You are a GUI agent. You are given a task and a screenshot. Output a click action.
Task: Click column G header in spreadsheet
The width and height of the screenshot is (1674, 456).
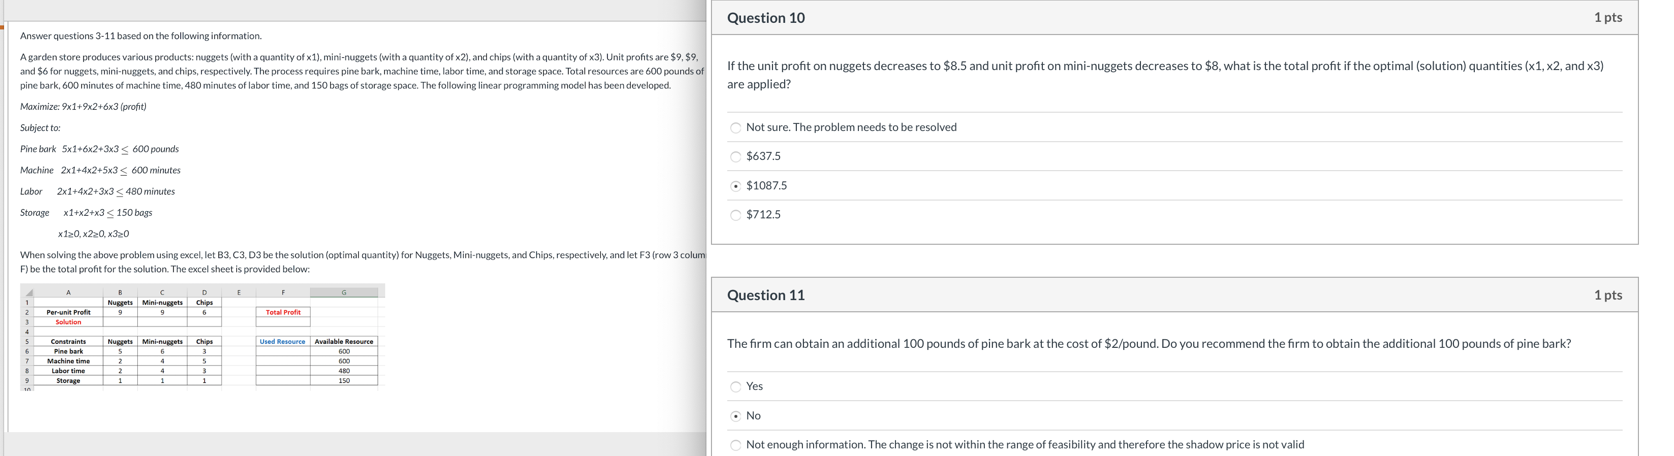click(x=344, y=292)
